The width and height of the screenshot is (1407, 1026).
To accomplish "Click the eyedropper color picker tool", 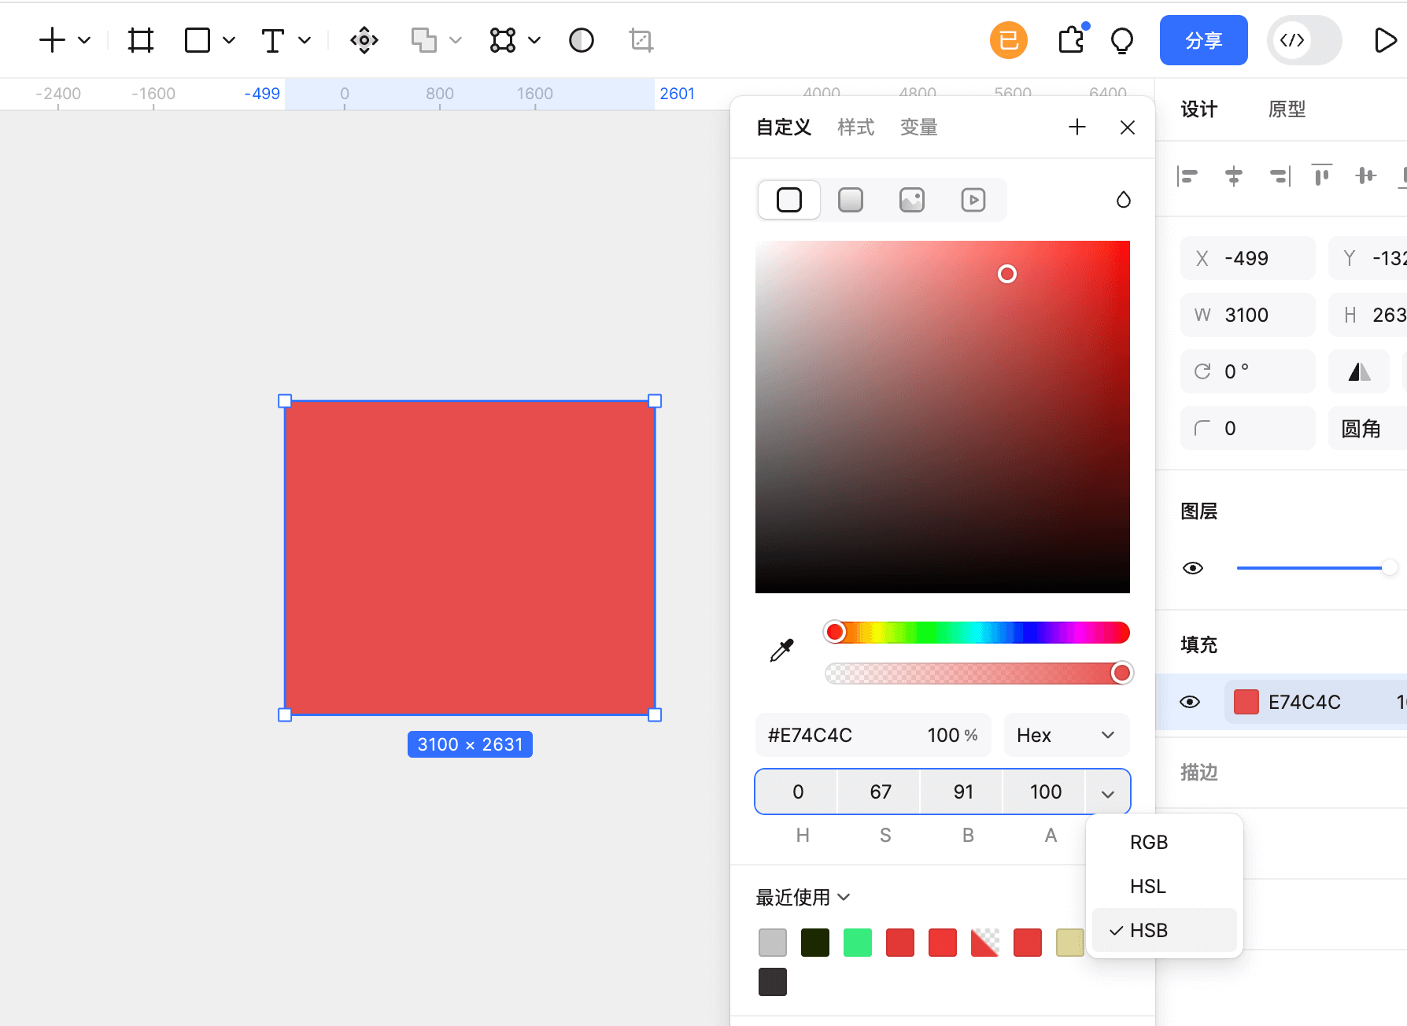I will pyautogui.click(x=781, y=650).
